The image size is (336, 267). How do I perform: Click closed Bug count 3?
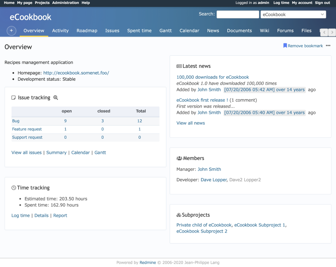coord(102,121)
